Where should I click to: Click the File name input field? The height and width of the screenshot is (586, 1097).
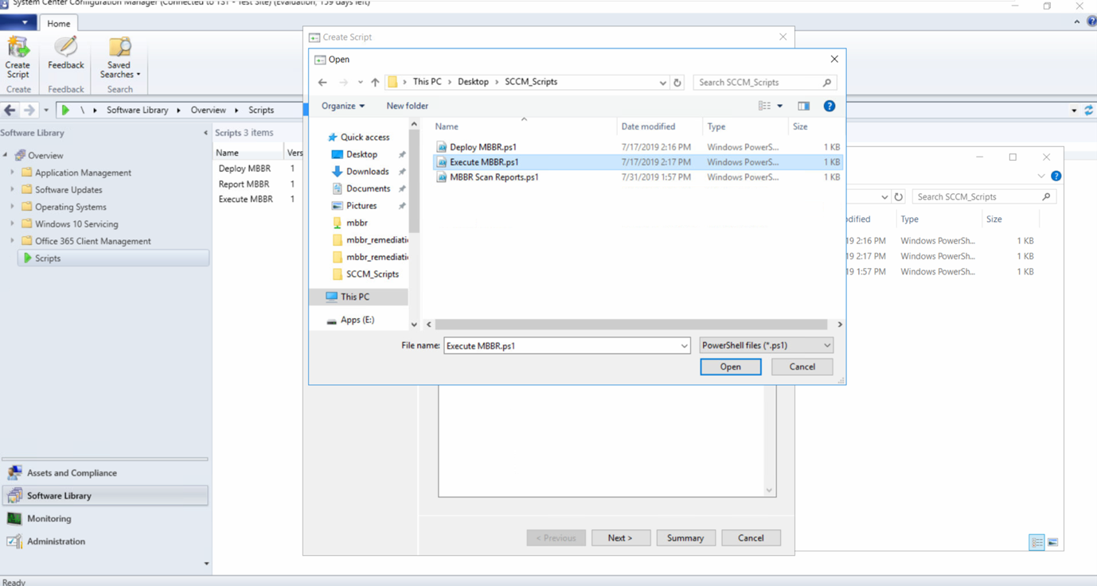567,346
